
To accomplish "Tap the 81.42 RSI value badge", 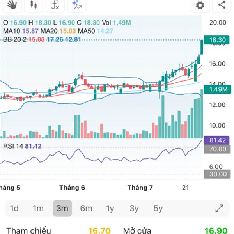I will tap(216, 140).
